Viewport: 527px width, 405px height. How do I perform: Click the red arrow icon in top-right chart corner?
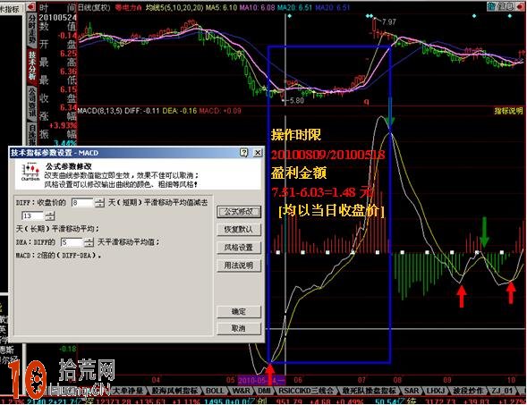pyautogui.click(x=519, y=6)
